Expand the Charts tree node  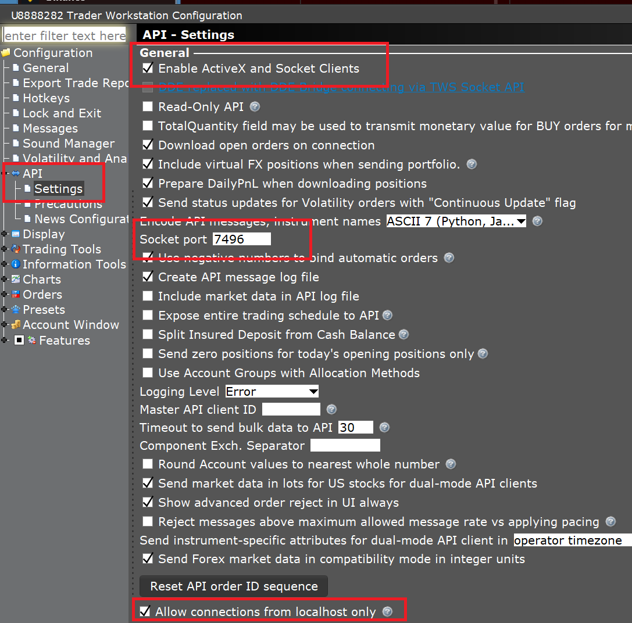coord(5,280)
